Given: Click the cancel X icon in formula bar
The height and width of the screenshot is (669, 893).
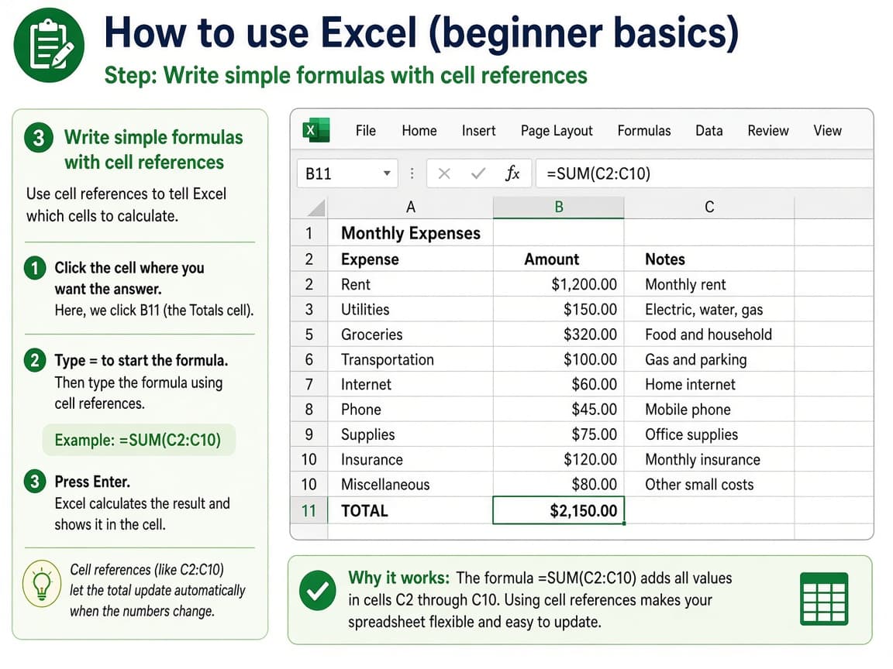Looking at the screenshot, I should [444, 173].
